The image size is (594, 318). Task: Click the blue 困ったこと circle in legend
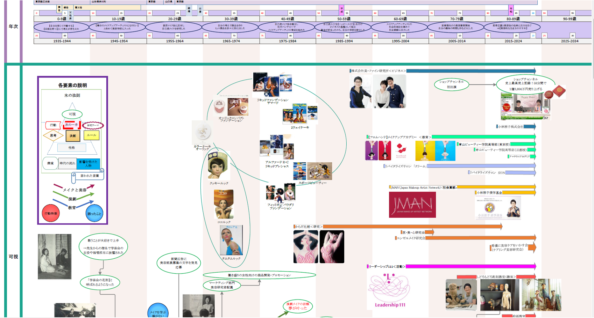coord(94,213)
